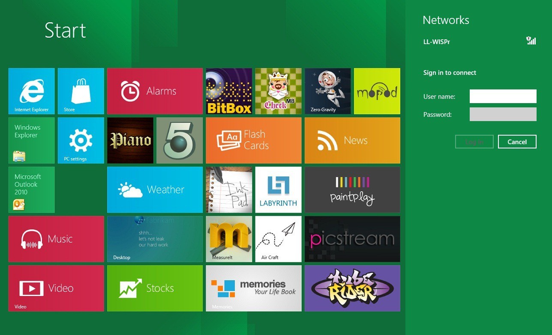Open the News app tile
Image resolution: width=552 pixels, height=335 pixels.
(x=352, y=140)
